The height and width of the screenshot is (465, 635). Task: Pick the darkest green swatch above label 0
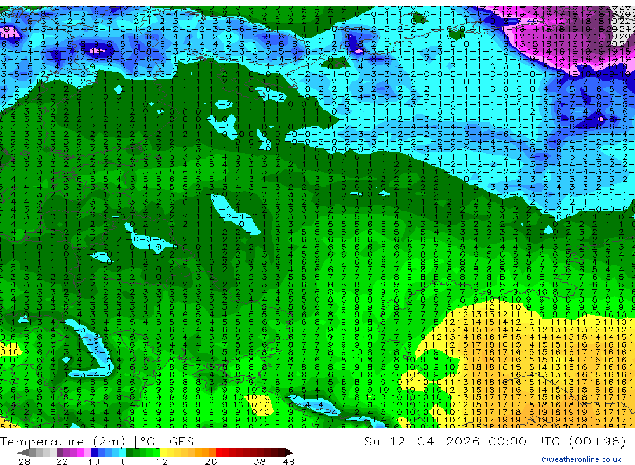(x=129, y=453)
